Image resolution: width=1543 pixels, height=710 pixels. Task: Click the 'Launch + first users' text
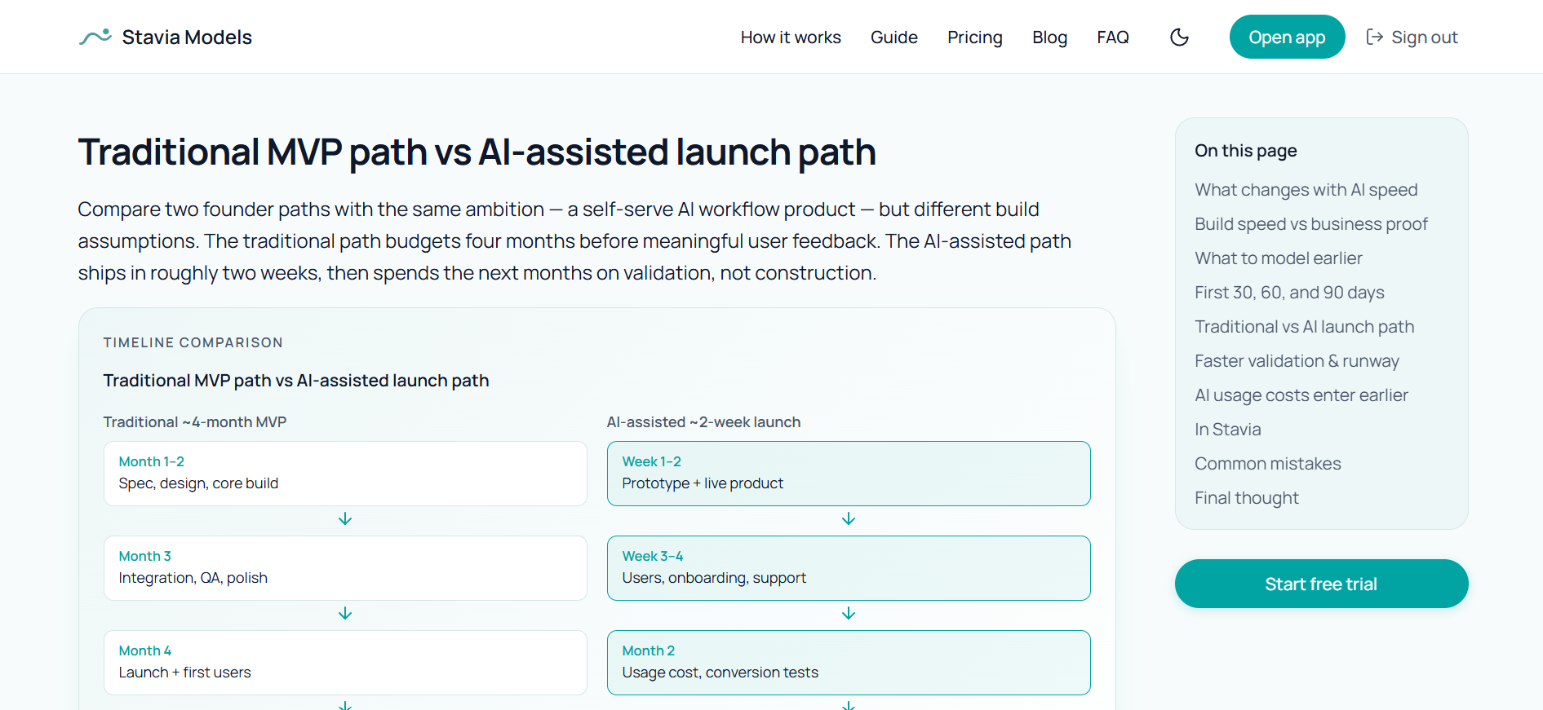(x=184, y=673)
